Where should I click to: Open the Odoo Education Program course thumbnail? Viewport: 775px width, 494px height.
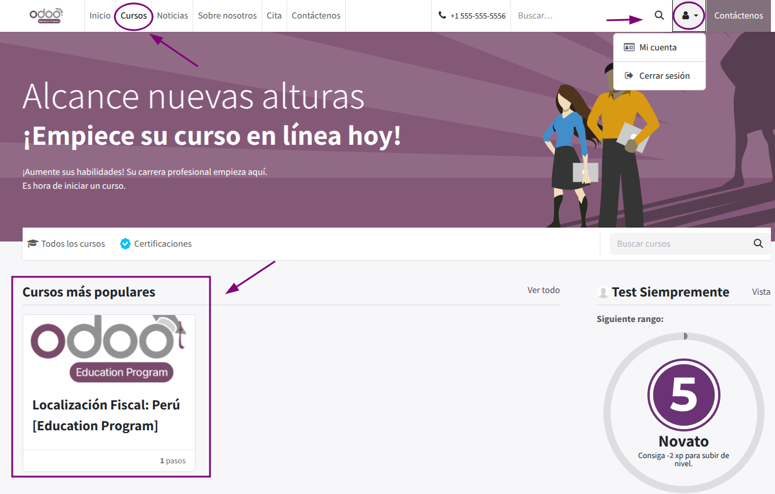point(109,349)
